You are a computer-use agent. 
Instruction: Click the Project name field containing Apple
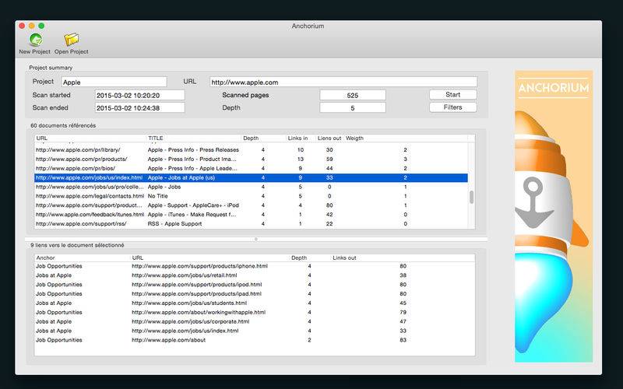[x=114, y=82]
